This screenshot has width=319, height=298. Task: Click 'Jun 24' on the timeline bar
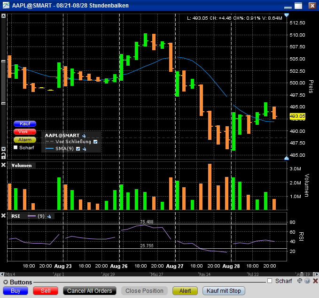(x=205, y=274)
